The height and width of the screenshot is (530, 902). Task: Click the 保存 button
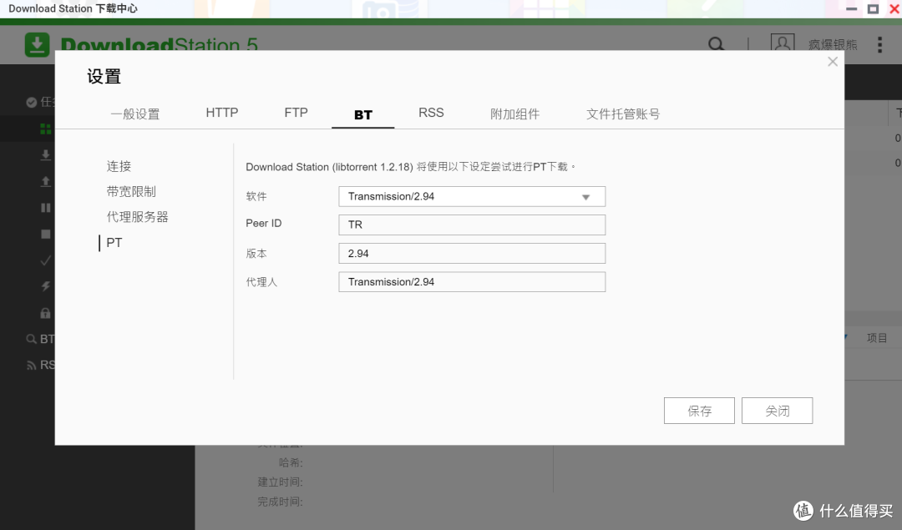[x=699, y=411]
